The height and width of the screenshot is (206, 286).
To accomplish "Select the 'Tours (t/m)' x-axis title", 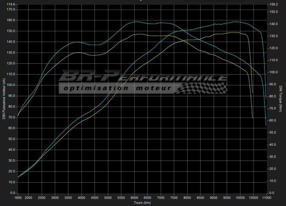I will pyautogui.click(x=143, y=203).
